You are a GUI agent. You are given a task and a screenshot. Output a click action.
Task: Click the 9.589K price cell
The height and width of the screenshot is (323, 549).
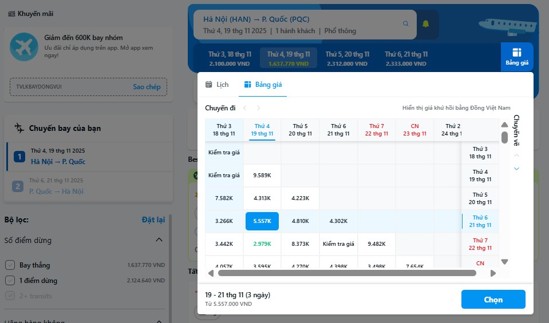pos(262,176)
